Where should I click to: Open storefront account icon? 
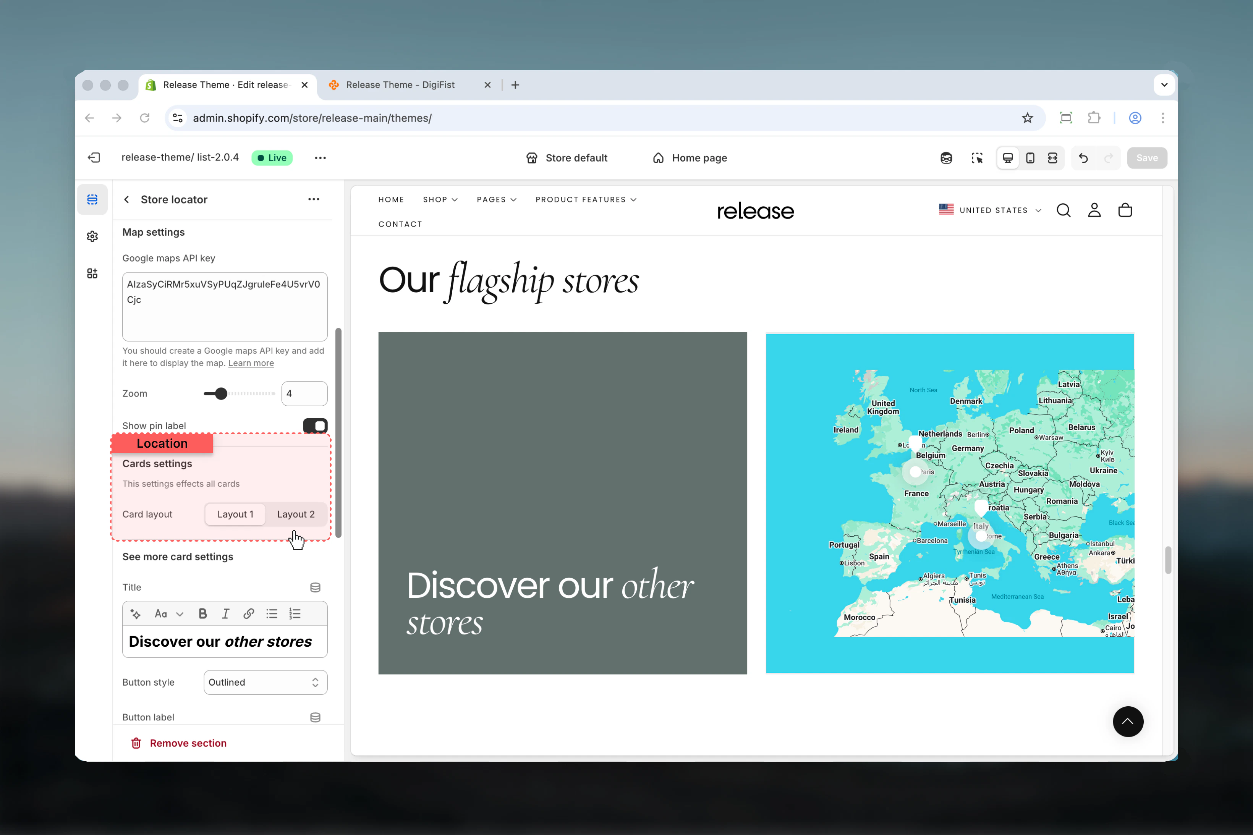pos(1094,210)
